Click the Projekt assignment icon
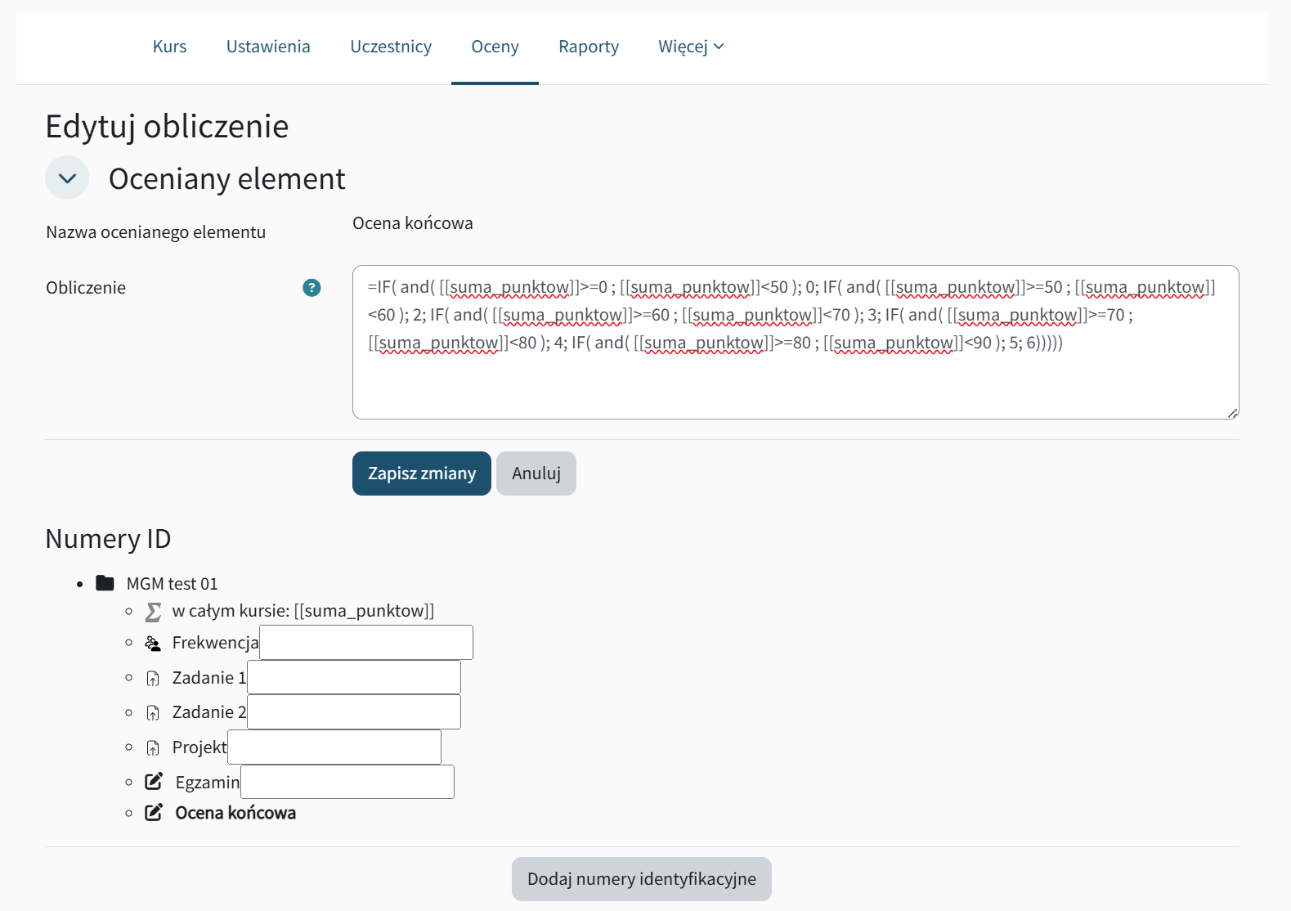Image resolution: width=1291 pixels, height=911 pixels. click(x=153, y=747)
